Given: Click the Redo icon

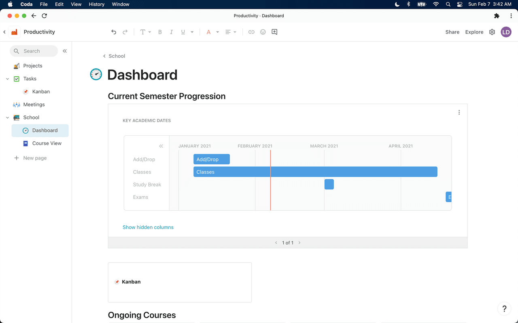Looking at the screenshot, I should tap(125, 32).
